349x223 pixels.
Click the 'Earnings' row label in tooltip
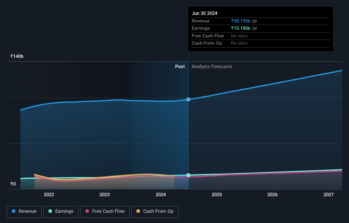(x=201, y=28)
